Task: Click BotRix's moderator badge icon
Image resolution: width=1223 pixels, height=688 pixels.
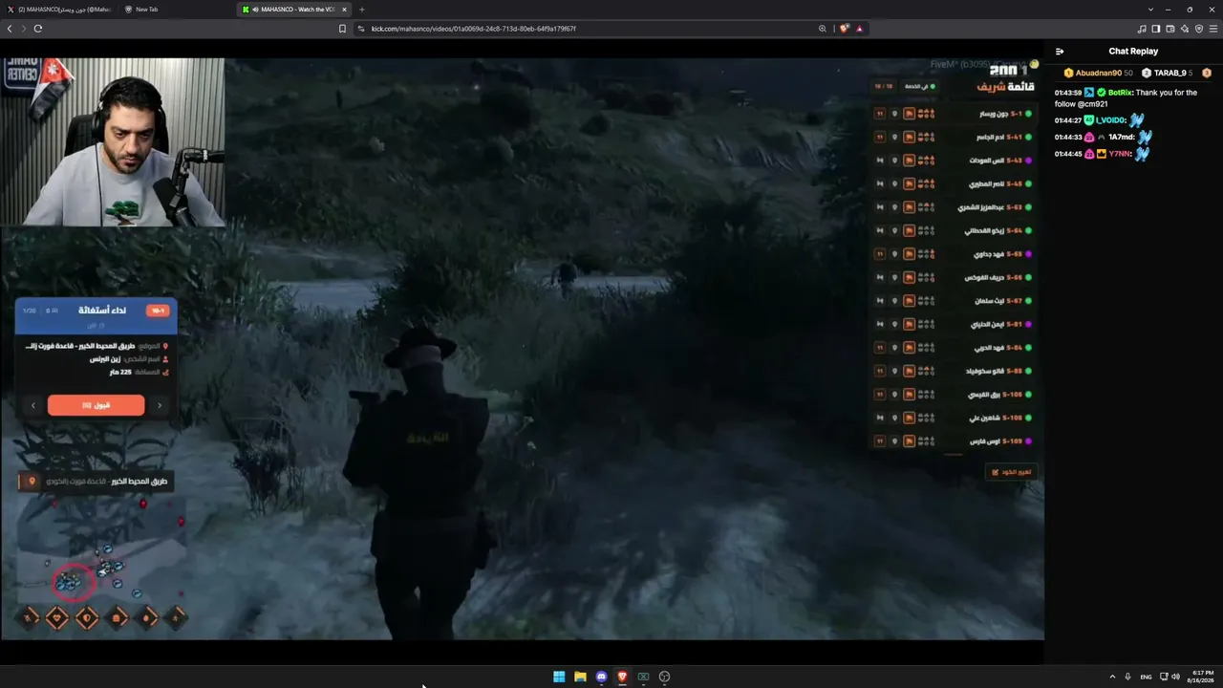Action: [x=1089, y=93]
